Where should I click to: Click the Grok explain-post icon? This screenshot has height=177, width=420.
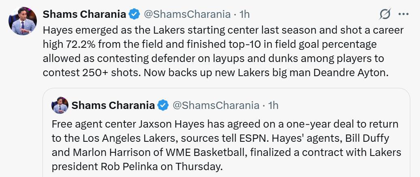pos(385,14)
